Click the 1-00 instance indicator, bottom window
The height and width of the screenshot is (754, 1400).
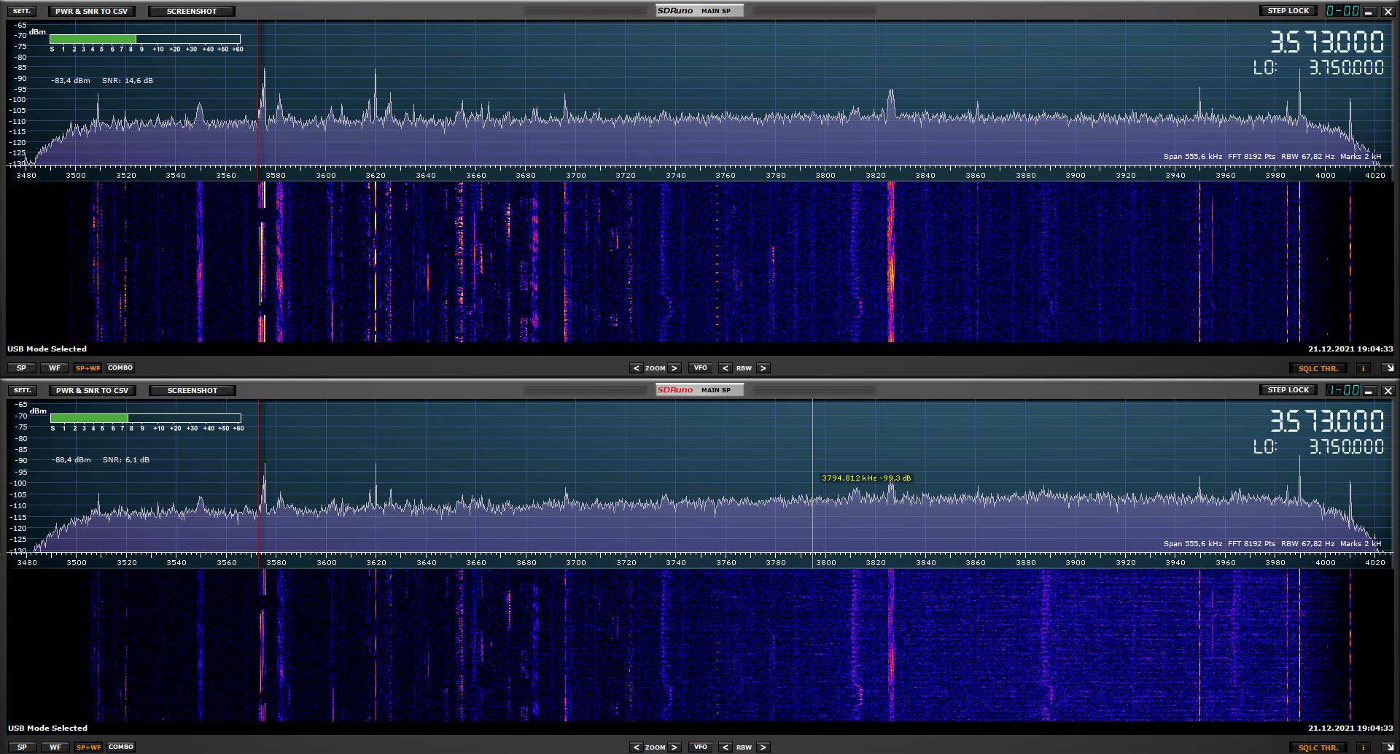click(x=1342, y=390)
